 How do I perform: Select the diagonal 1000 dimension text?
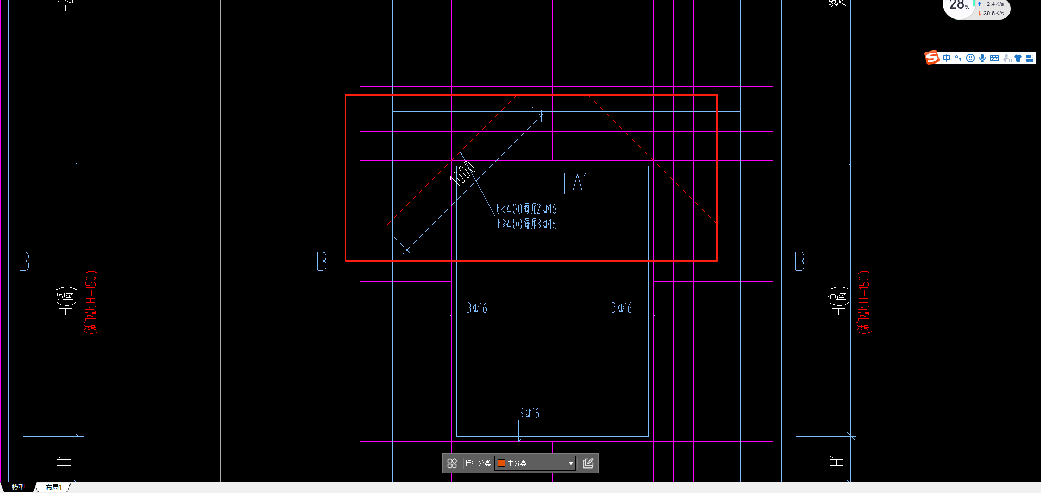[462, 173]
